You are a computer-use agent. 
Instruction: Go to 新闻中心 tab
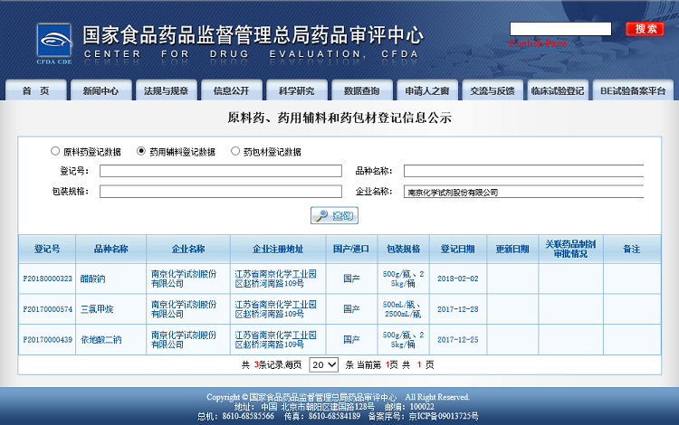[x=100, y=90]
